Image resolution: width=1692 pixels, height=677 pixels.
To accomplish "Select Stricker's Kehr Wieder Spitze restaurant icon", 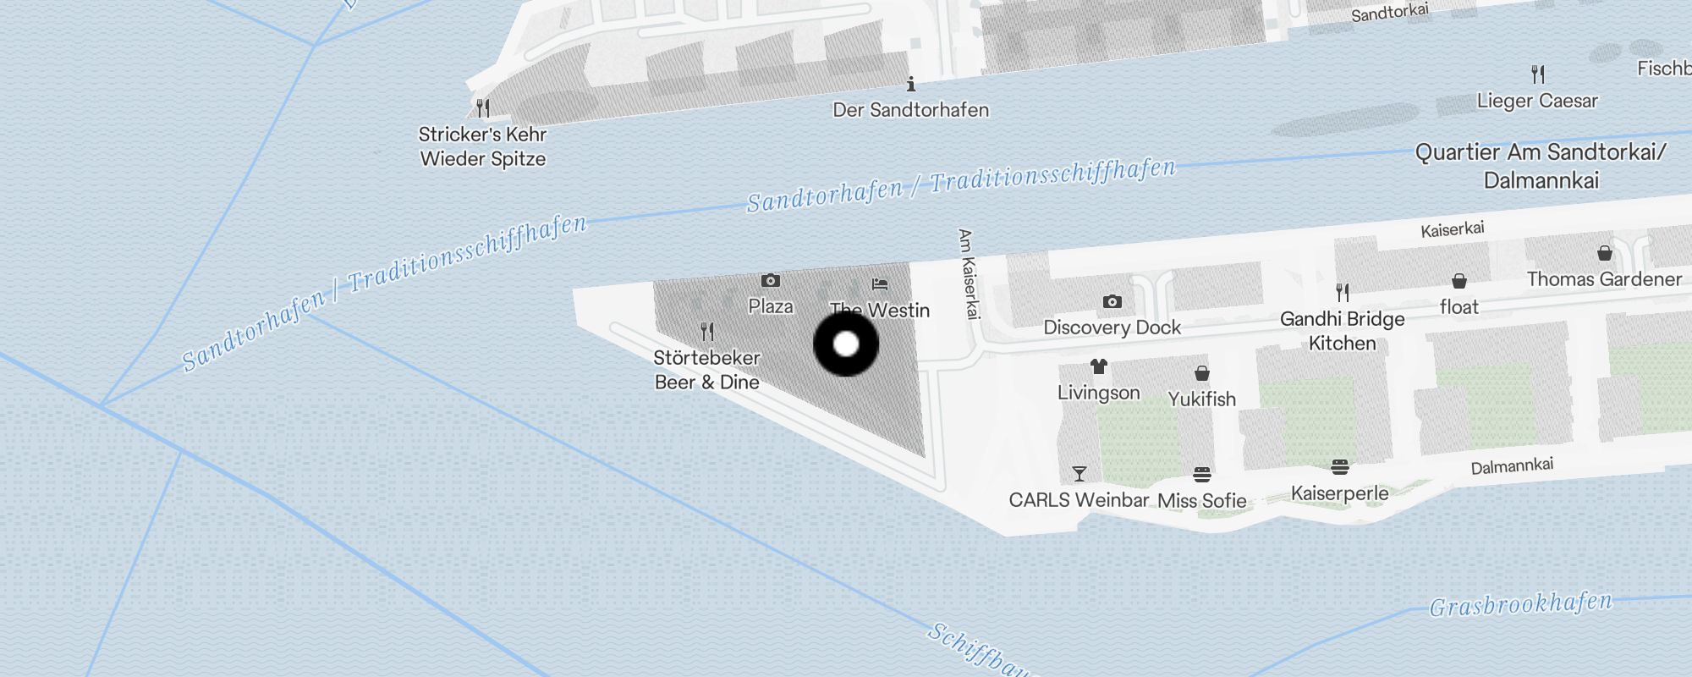I will 482,108.
